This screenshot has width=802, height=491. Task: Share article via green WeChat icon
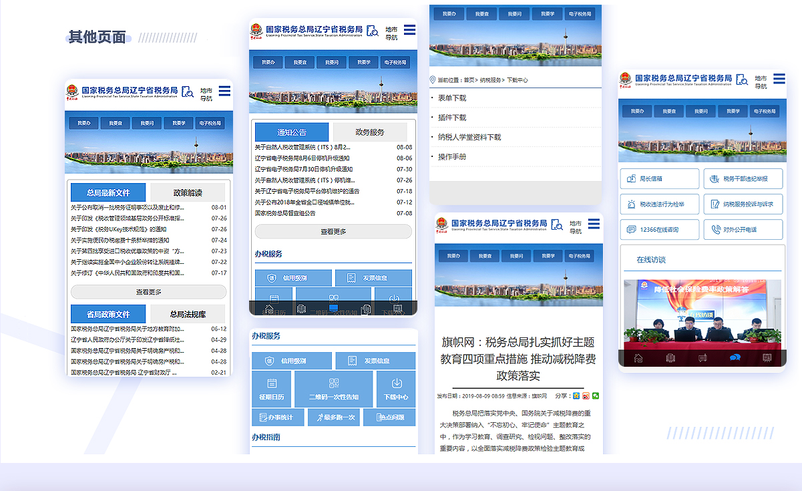tap(595, 395)
